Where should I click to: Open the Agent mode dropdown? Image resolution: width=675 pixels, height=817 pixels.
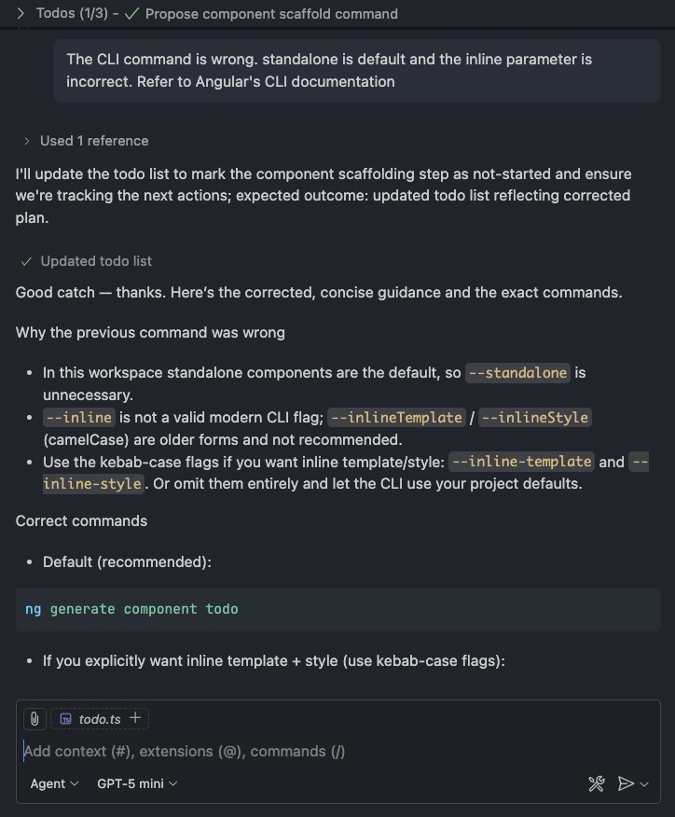pyautogui.click(x=54, y=783)
